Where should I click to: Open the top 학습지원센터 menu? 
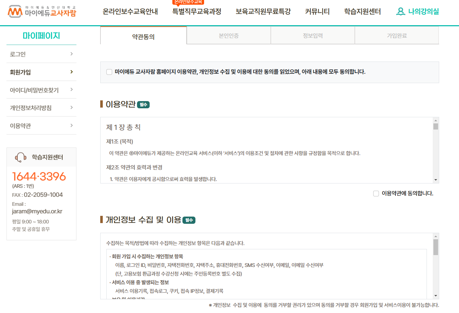(x=362, y=12)
